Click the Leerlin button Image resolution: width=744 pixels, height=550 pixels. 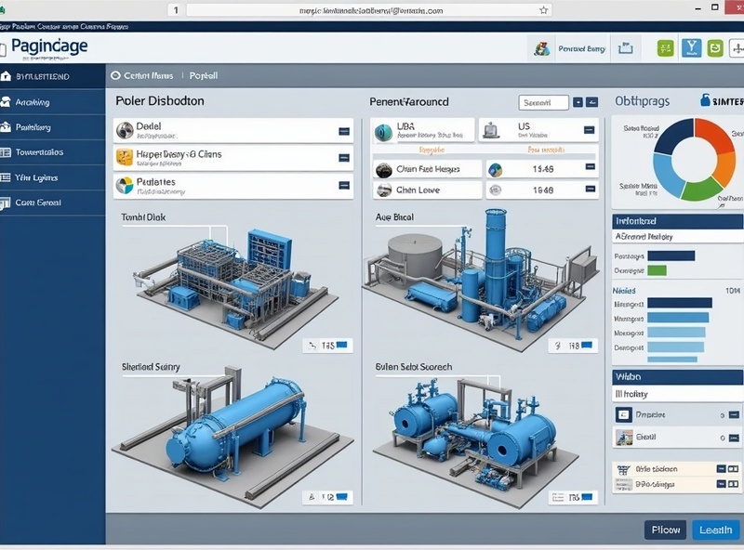pyautogui.click(x=715, y=530)
